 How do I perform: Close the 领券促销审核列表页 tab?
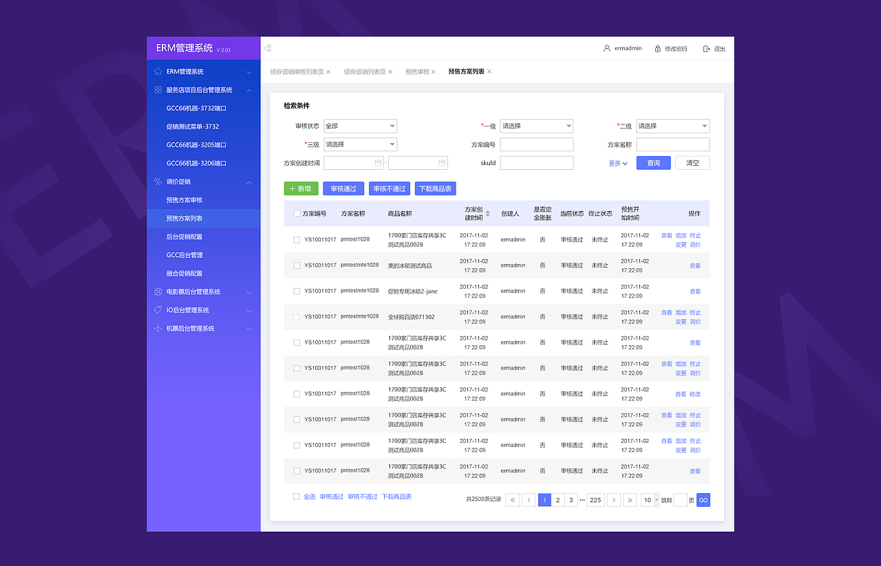pyautogui.click(x=328, y=72)
